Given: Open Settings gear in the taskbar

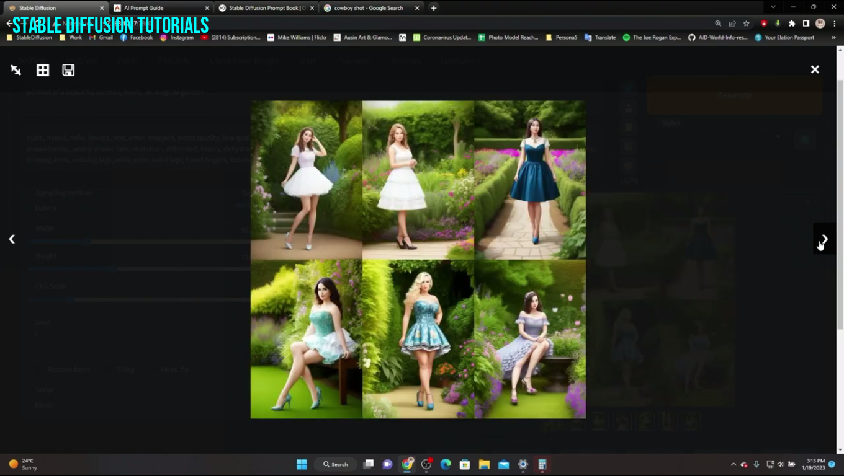Looking at the screenshot, I should point(523,464).
